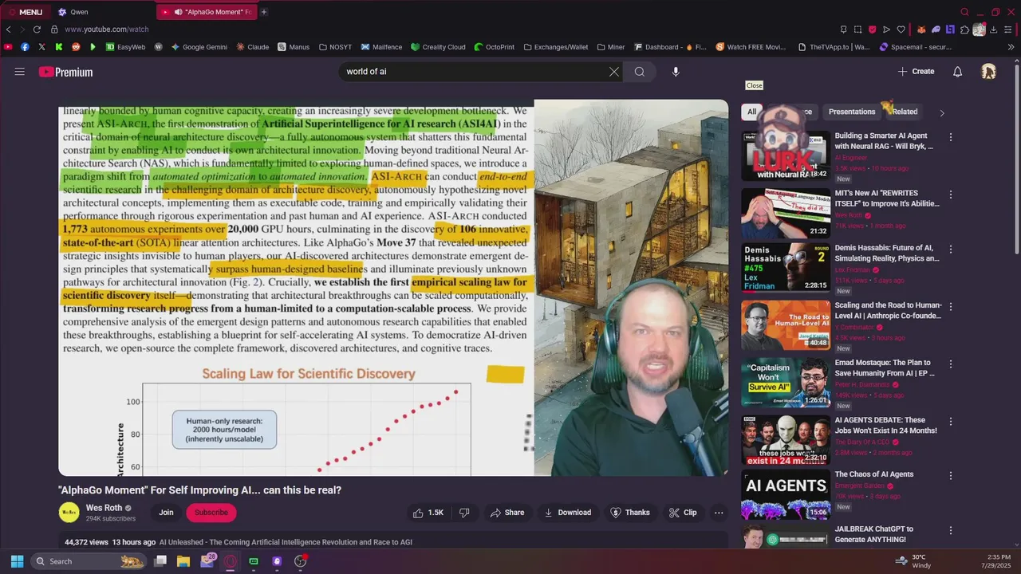The image size is (1021, 574).
Task: Open more actions ellipsis under video
Action: [719, 513]
